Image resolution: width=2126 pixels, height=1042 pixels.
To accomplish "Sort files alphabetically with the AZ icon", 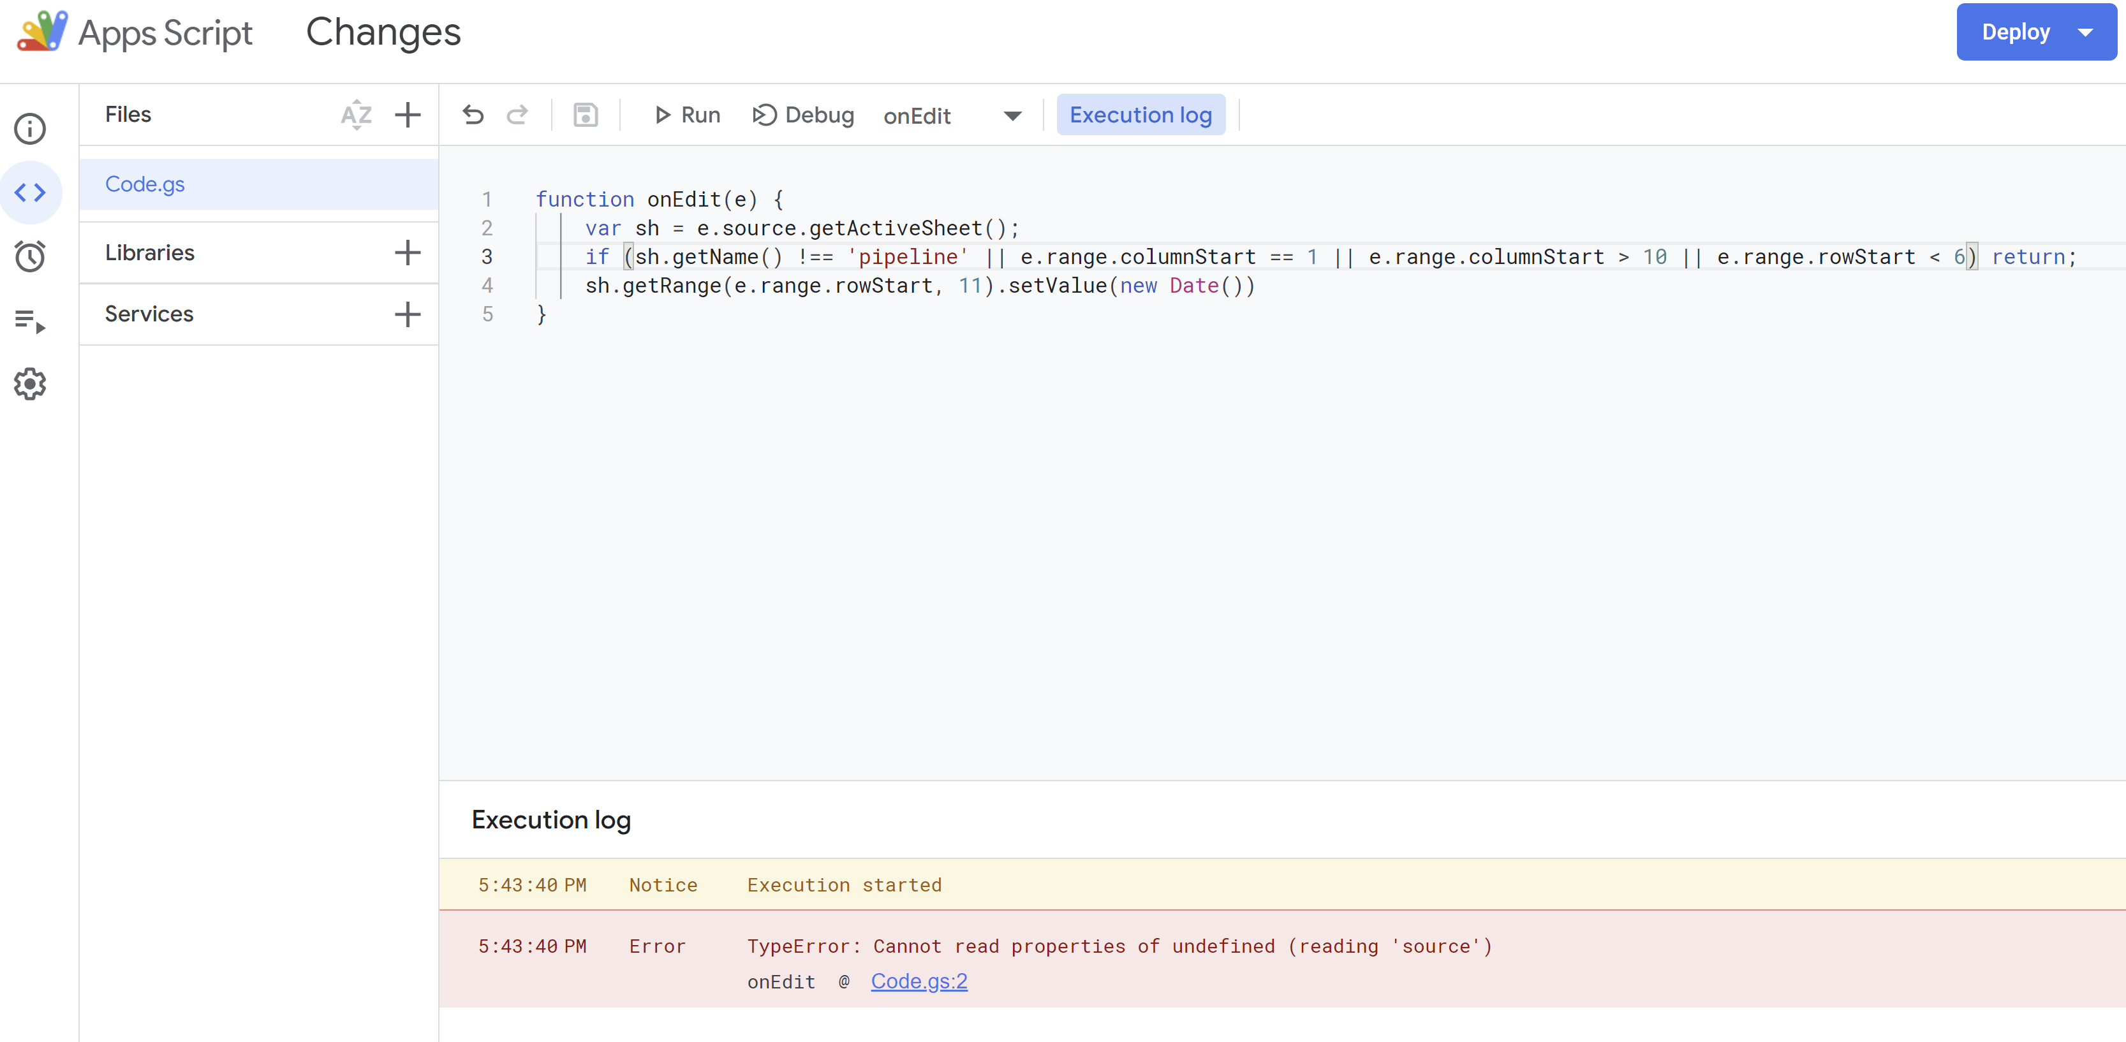I will (x=357, y=115).
